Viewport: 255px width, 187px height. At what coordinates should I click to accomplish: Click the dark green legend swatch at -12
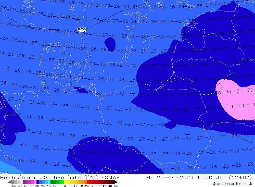pyautogui.click(x=52, y=182)
